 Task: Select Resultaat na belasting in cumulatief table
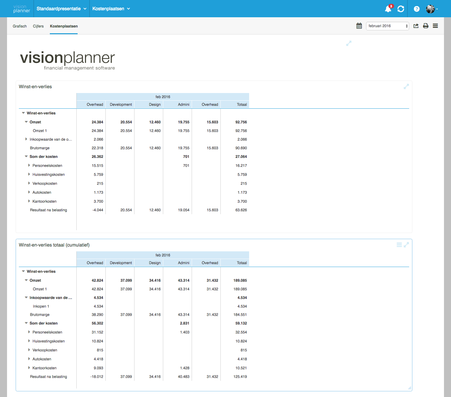click(49, 377)
